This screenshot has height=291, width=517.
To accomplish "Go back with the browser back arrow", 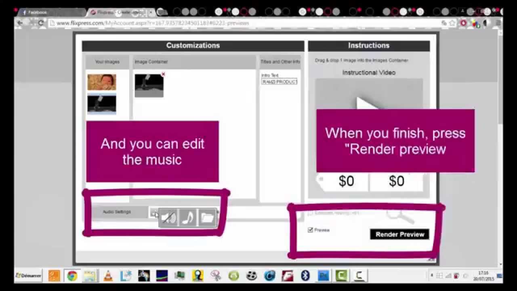I will pyautogui.click(x=20, y=23).
